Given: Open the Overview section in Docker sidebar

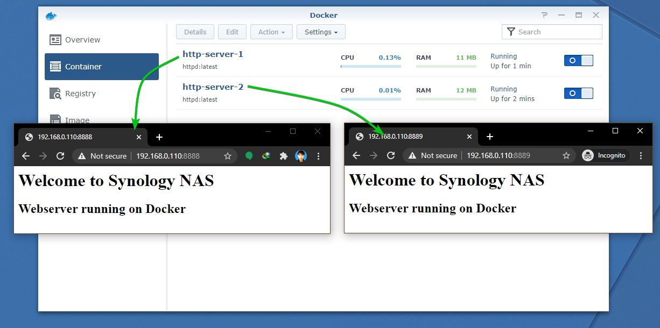Looking at the screenshot, I should pyautogui.click(x=102, y=40).
